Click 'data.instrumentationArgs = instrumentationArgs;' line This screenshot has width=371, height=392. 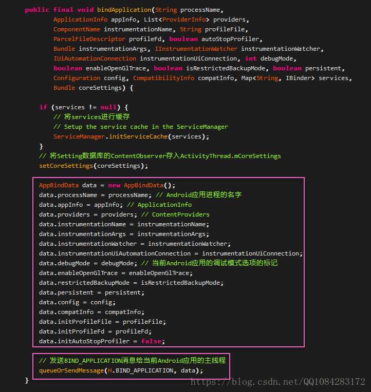point(124,234)
